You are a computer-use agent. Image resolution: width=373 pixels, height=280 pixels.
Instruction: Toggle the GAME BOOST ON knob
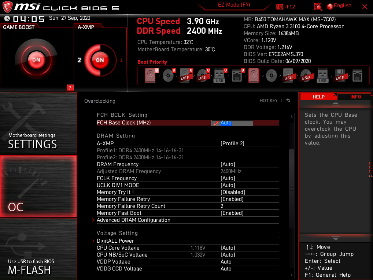click(36, 60)
